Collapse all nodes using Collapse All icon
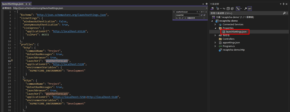 [228, 8]
